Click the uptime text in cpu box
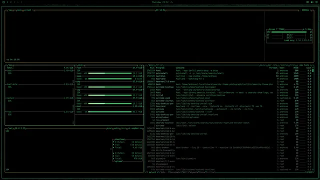The height and width of the screenshot is (180, 320). [13, 59]
